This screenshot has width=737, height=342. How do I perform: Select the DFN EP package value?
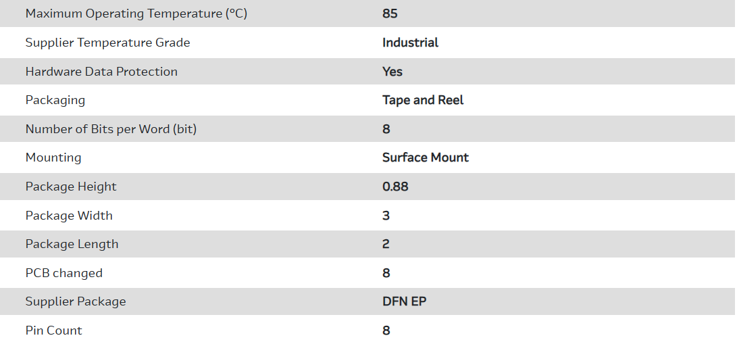[x=404, y=301]
